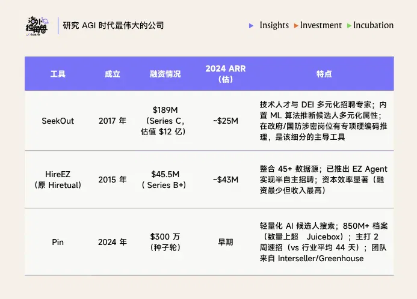Select the Investment label
This screenshot has width=417, height=299.
pyautogui.click(x=321, y=25)
